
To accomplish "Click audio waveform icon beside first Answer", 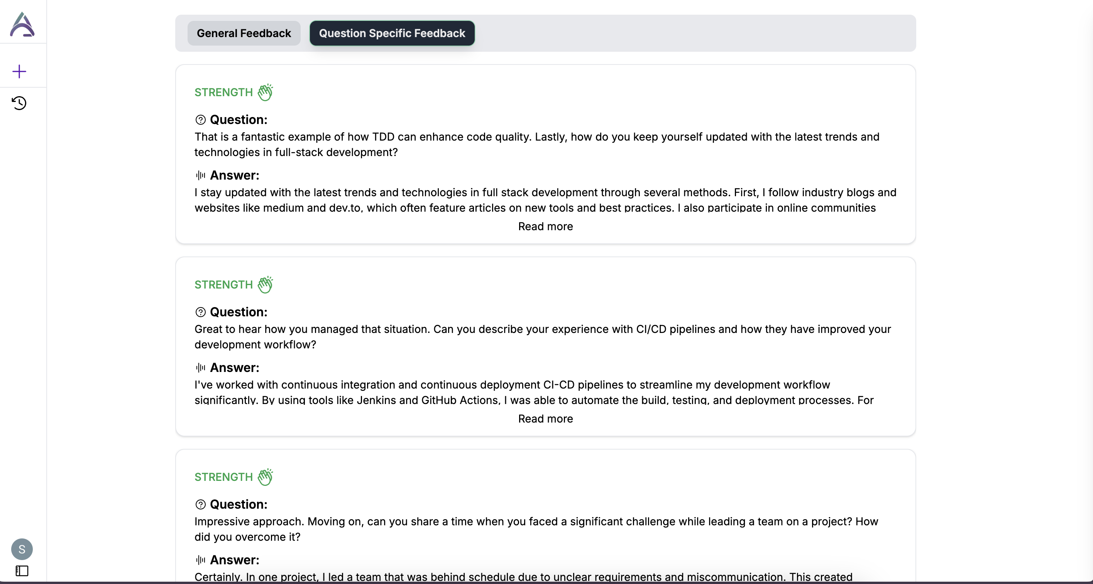I will click(200, 175).
